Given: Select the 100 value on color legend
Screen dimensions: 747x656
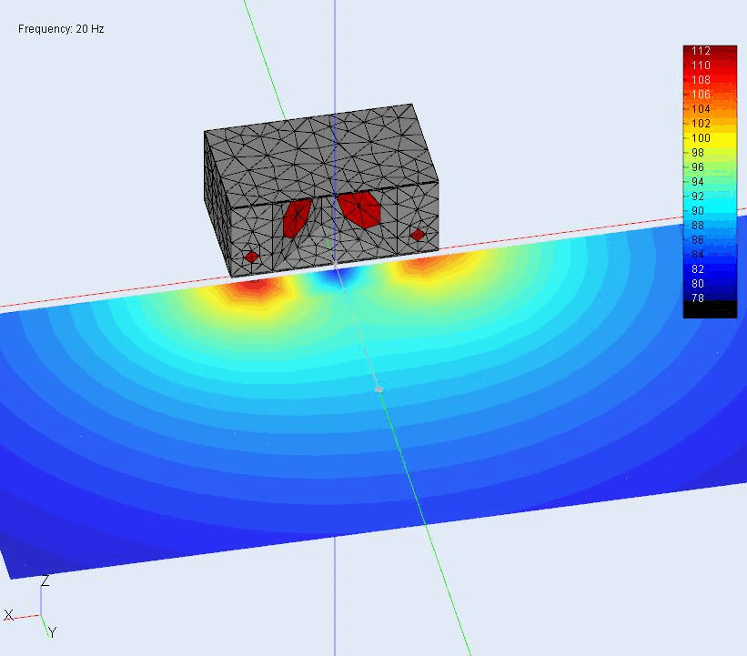Looking at the screenshot, I should pyautogui.click(x=701, y=138).
